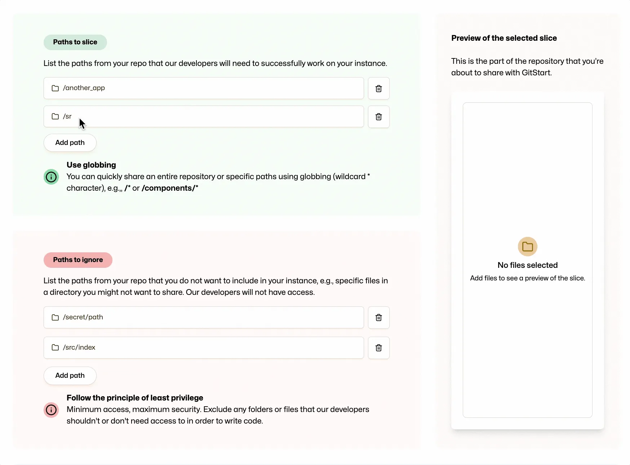Click the Use globbing info icon

[x=51, y=177]
